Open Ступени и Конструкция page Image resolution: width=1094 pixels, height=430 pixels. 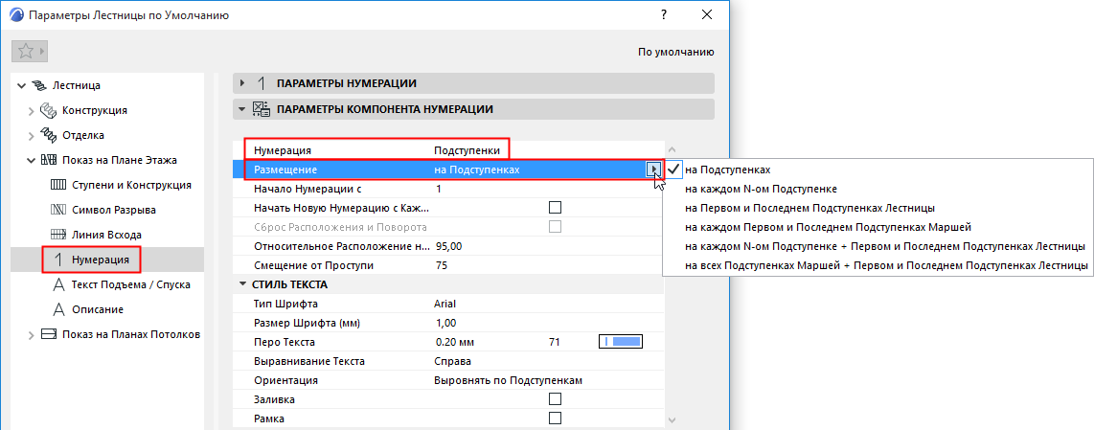[x=131, y=185]
